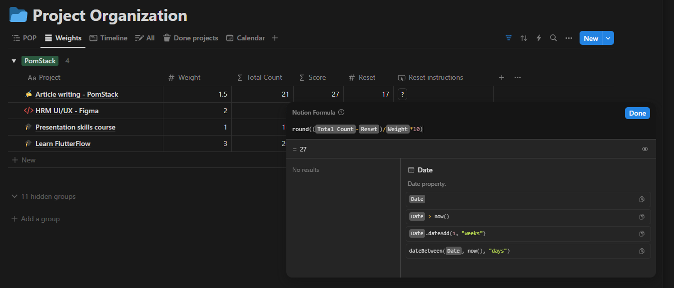Open the view options three-dots menu
The image size is (674, 288).
coord(569,38)
